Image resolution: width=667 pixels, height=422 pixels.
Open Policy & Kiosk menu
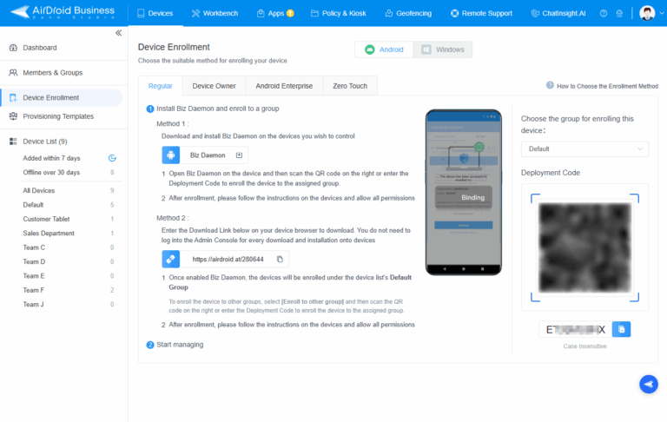click(x=339, y=13)
